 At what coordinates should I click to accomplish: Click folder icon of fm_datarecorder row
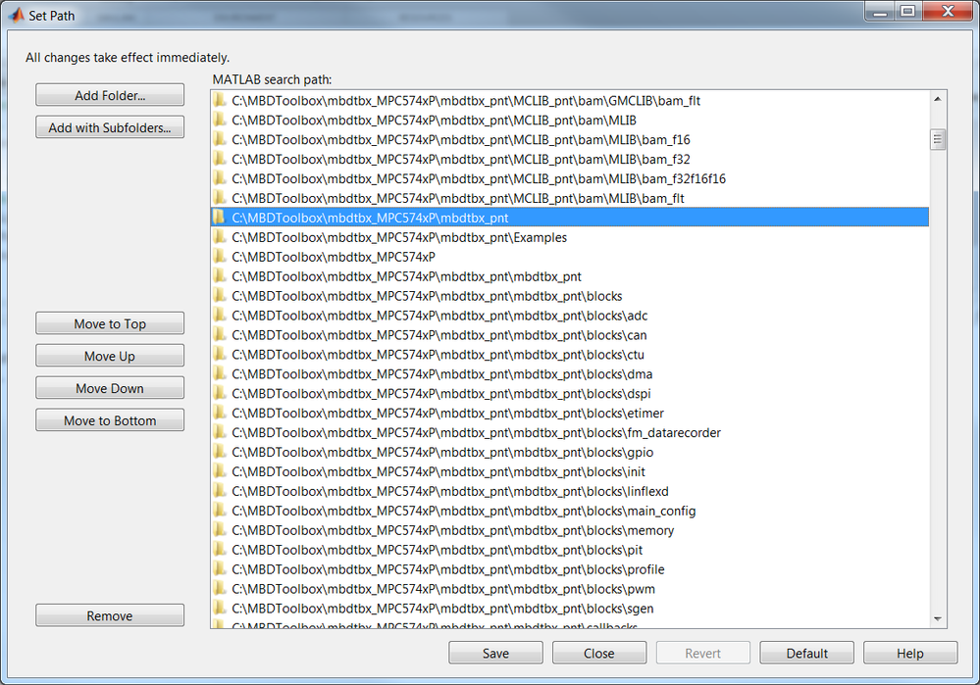pyautogui.click(x=219, y=432)
